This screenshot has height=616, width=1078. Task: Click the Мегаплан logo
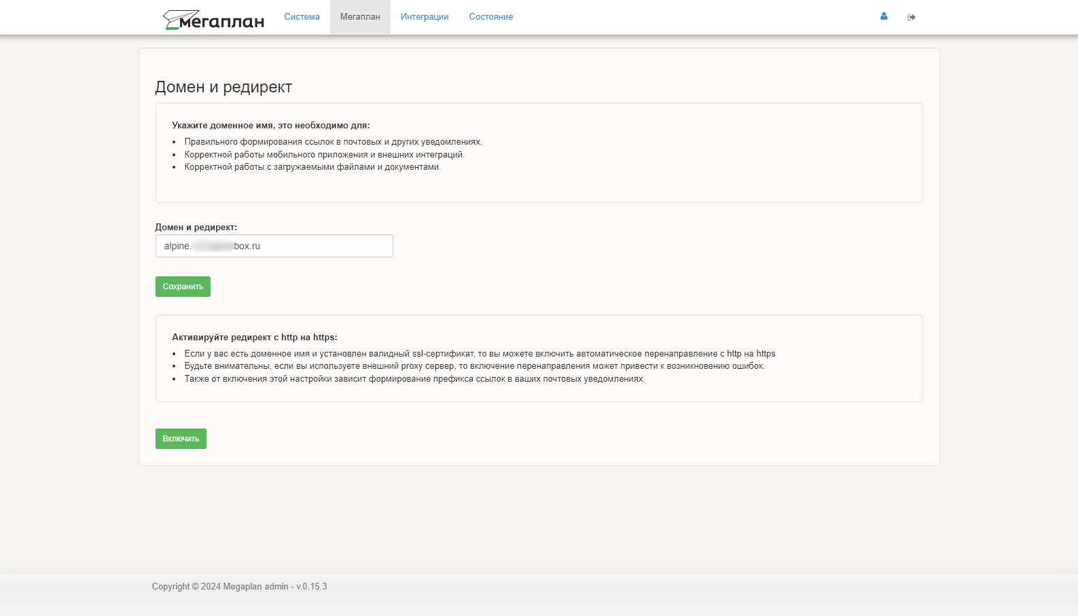[x=213, y=20]
